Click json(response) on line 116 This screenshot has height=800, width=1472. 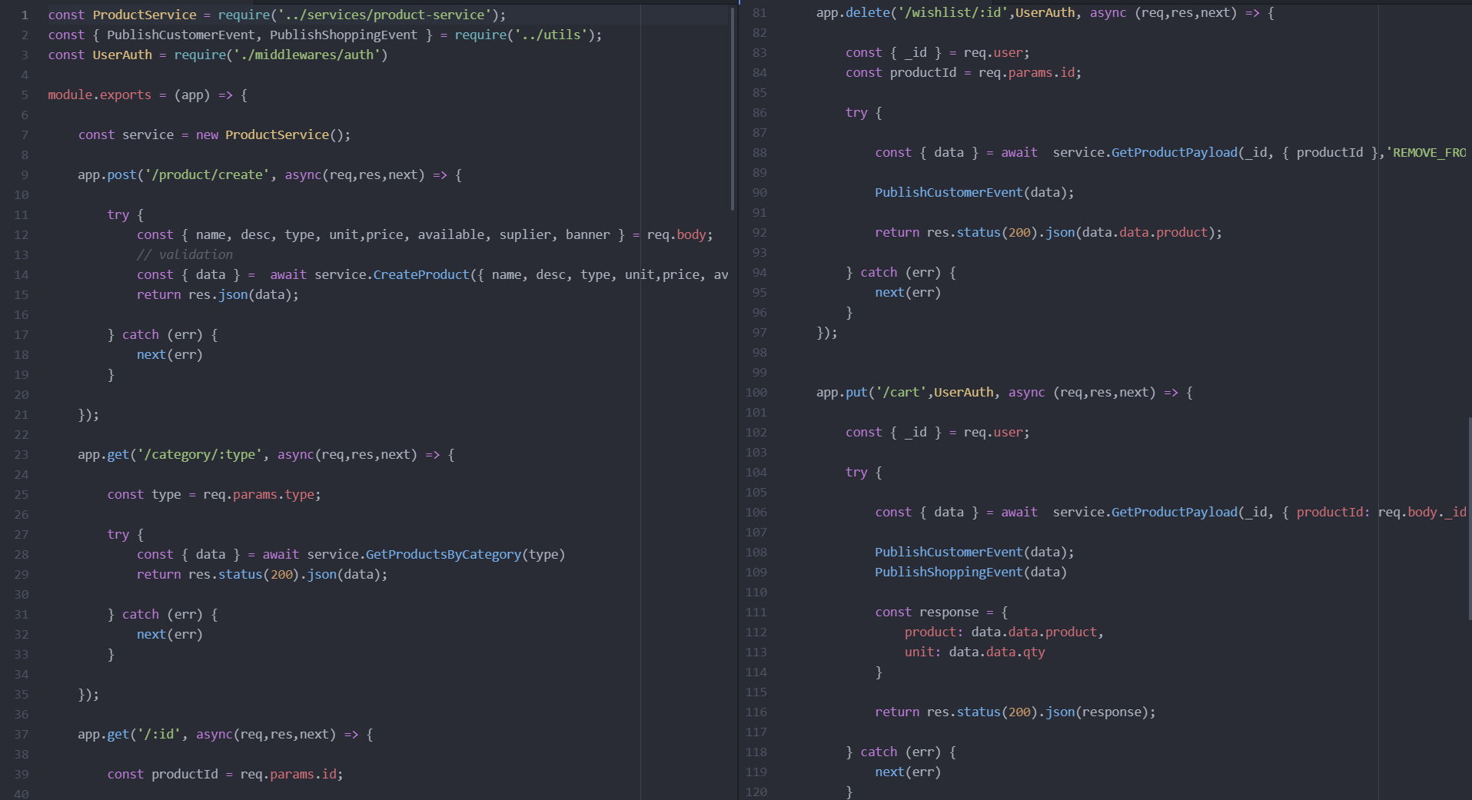(x=1097, y=712)
